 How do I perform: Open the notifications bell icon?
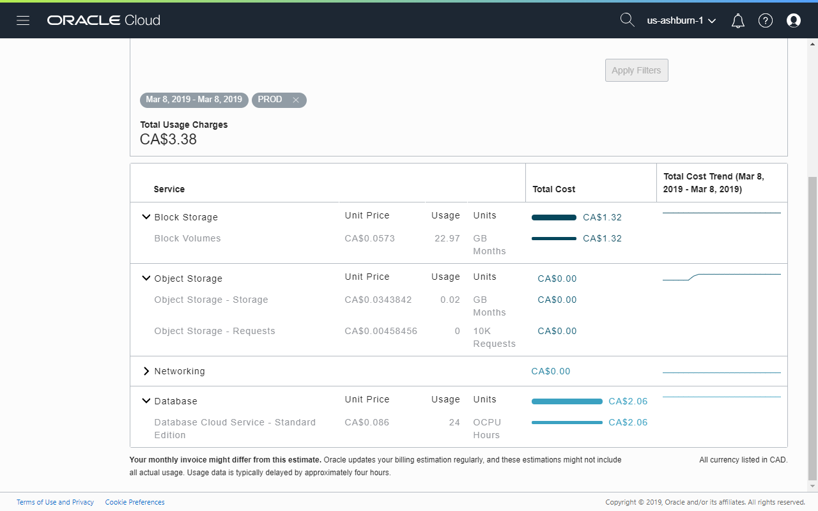tap(738, 21)
